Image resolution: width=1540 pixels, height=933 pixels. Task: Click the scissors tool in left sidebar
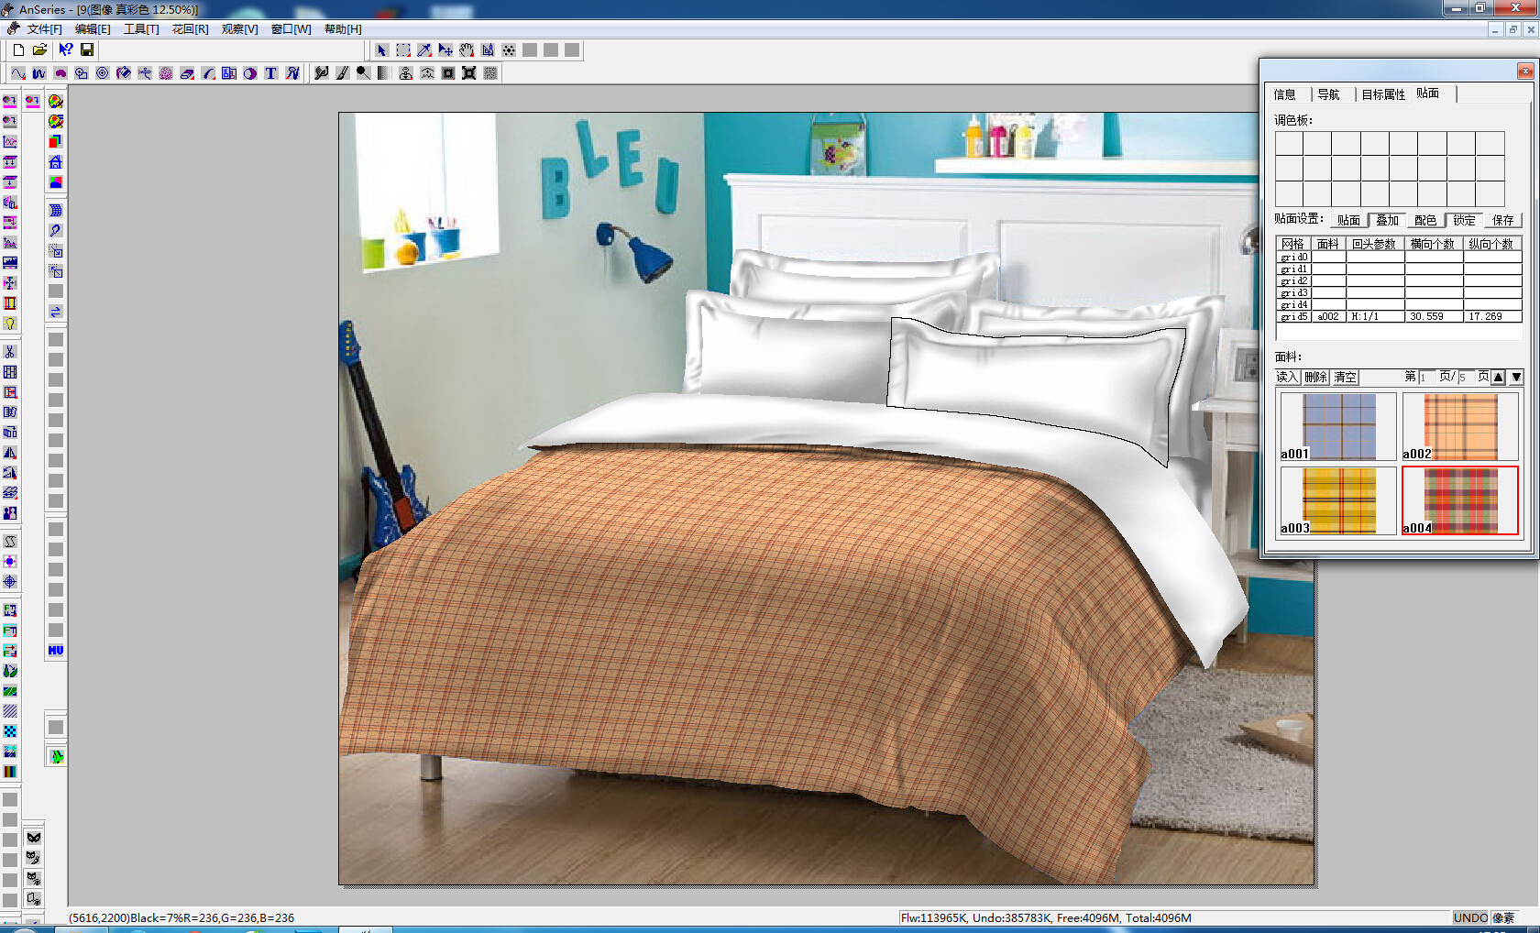10,352
